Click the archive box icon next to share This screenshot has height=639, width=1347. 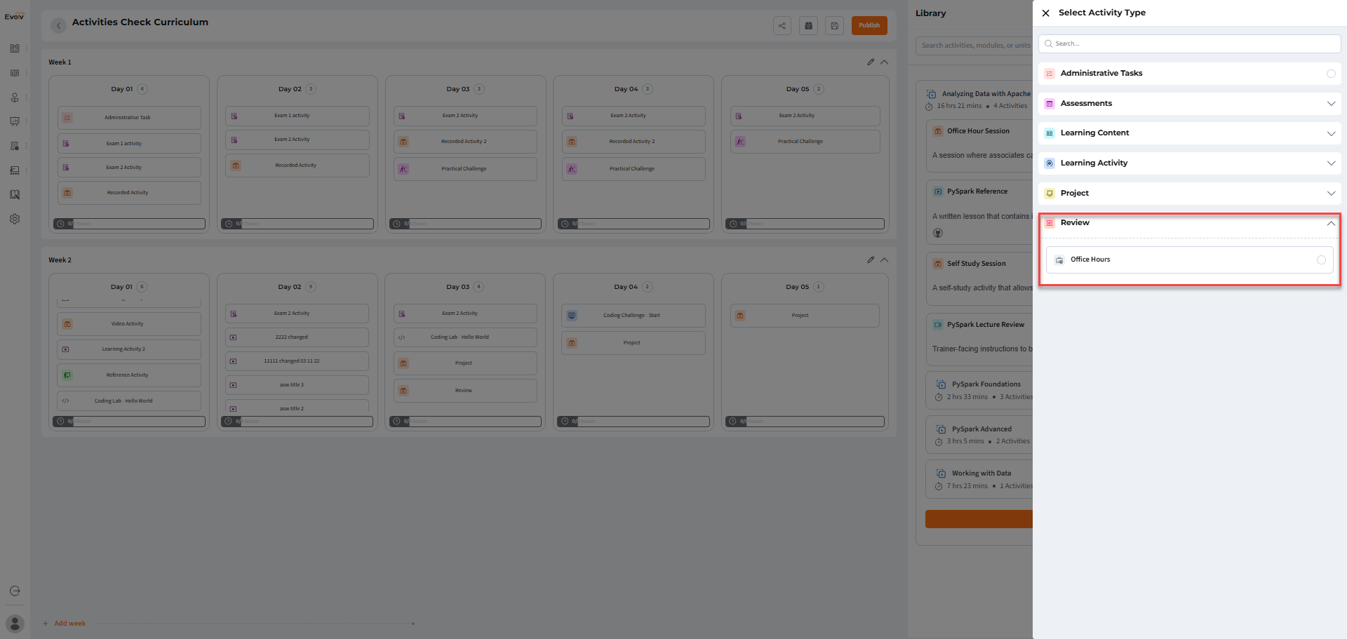coord(808,26)
